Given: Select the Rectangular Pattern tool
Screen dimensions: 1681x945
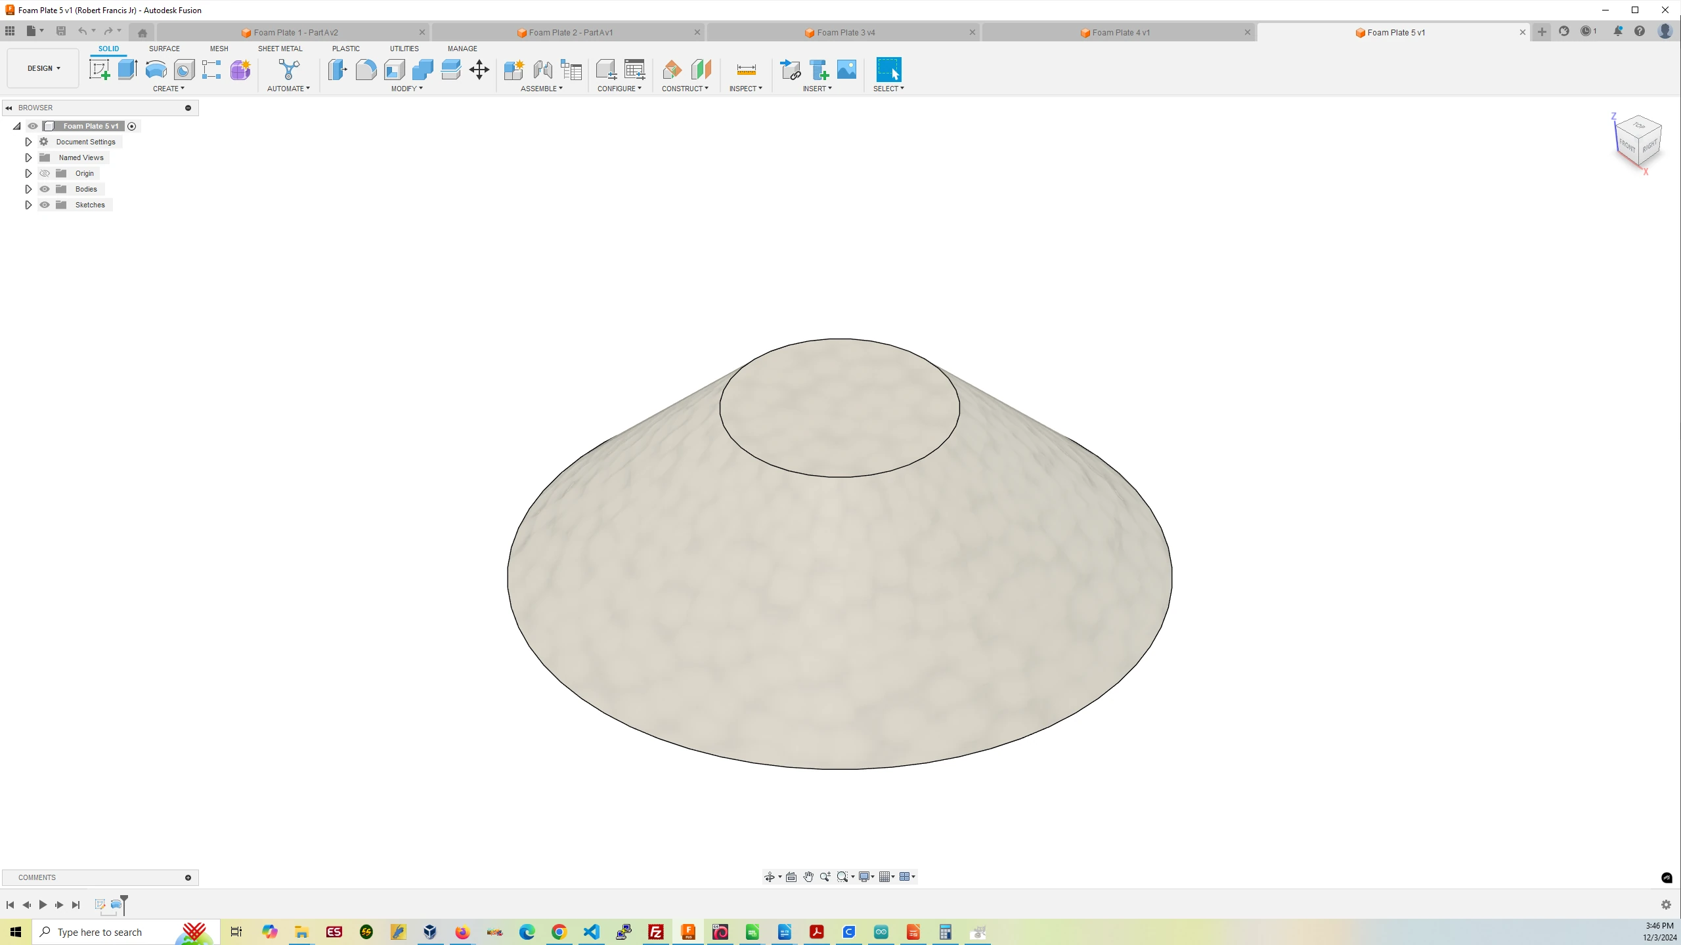Looking at the screenshot, I should (211, 69).
